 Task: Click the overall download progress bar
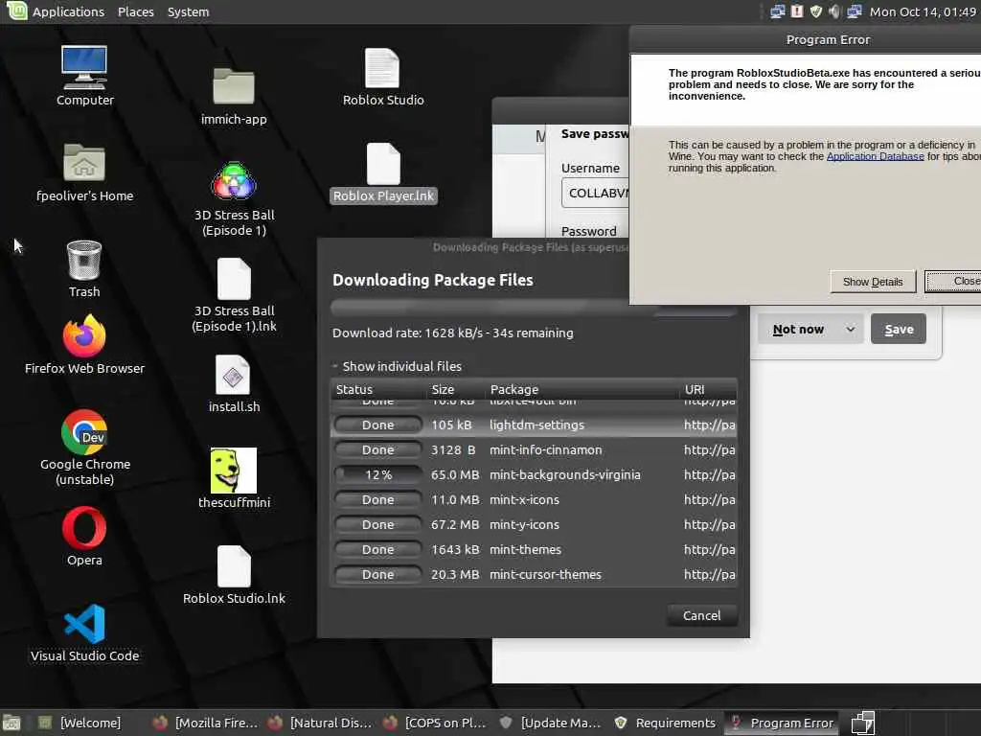pos(534,307)
